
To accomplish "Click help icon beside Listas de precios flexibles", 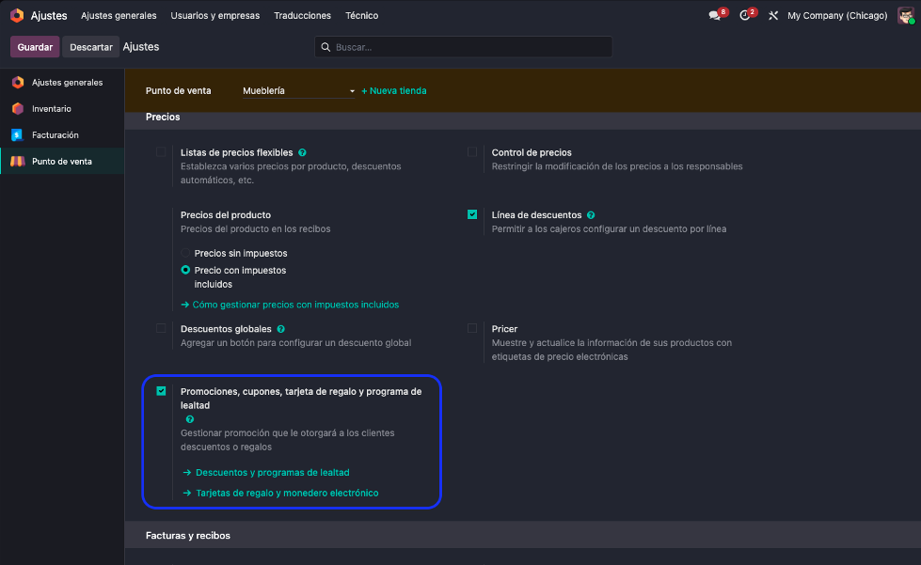I will click(302, 152).
